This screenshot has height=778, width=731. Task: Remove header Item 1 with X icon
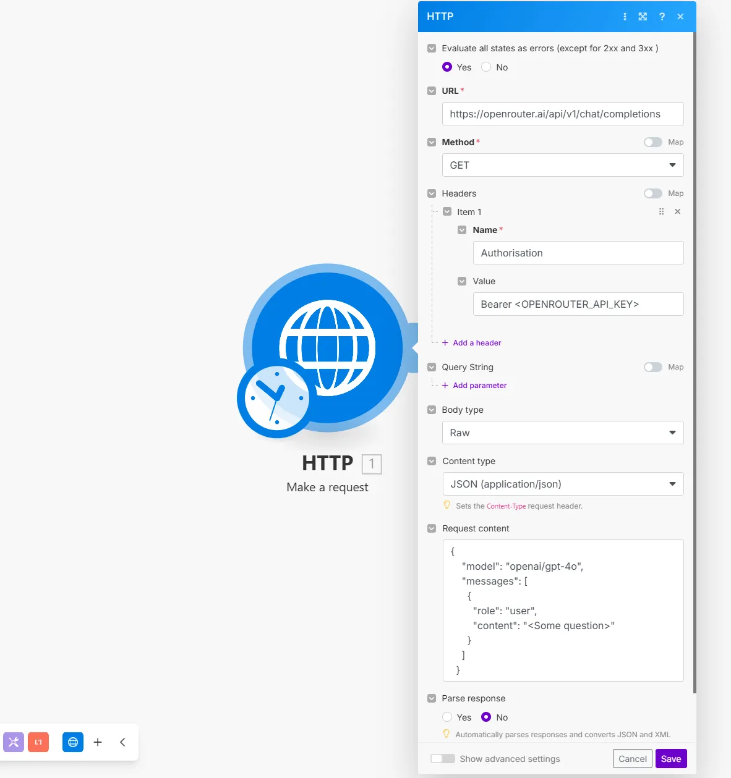coord(678,211)
